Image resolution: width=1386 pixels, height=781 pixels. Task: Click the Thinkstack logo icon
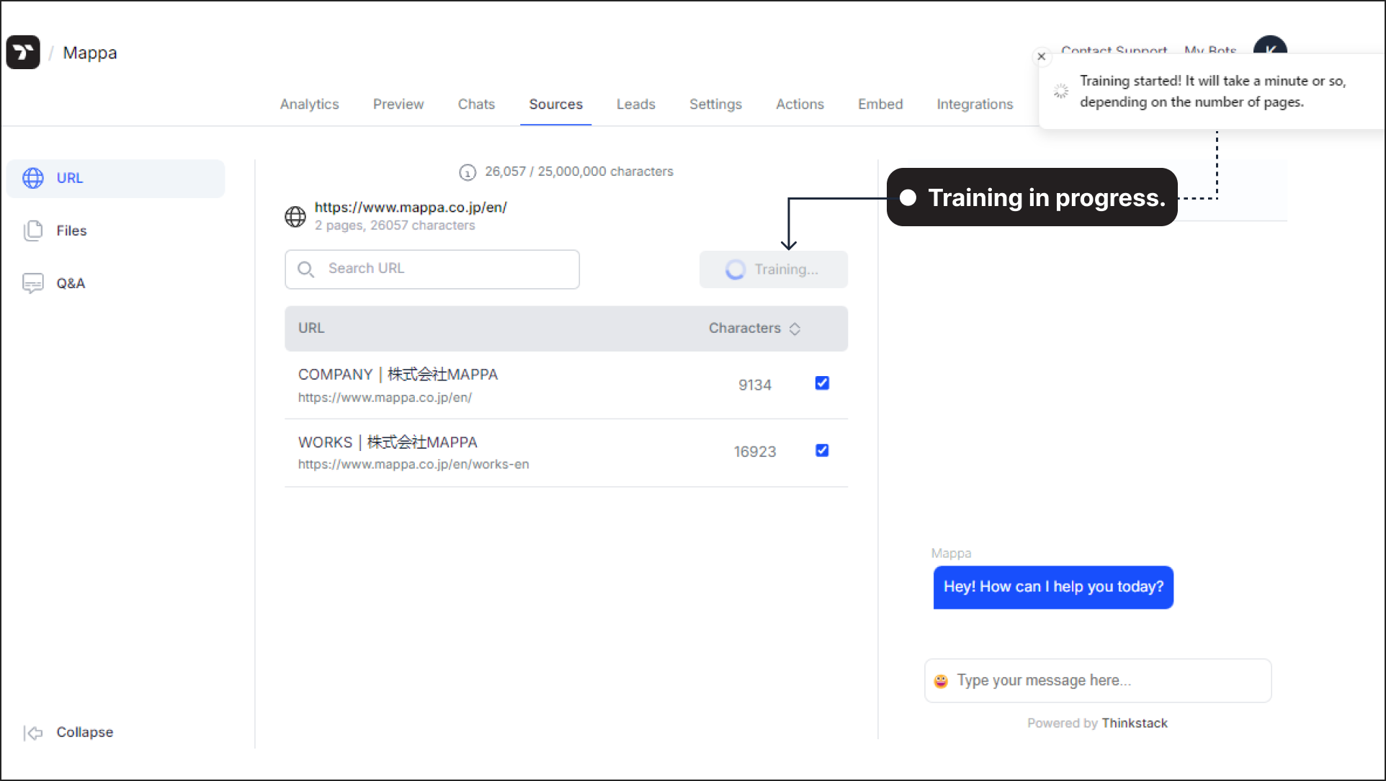tap(23, 52)
